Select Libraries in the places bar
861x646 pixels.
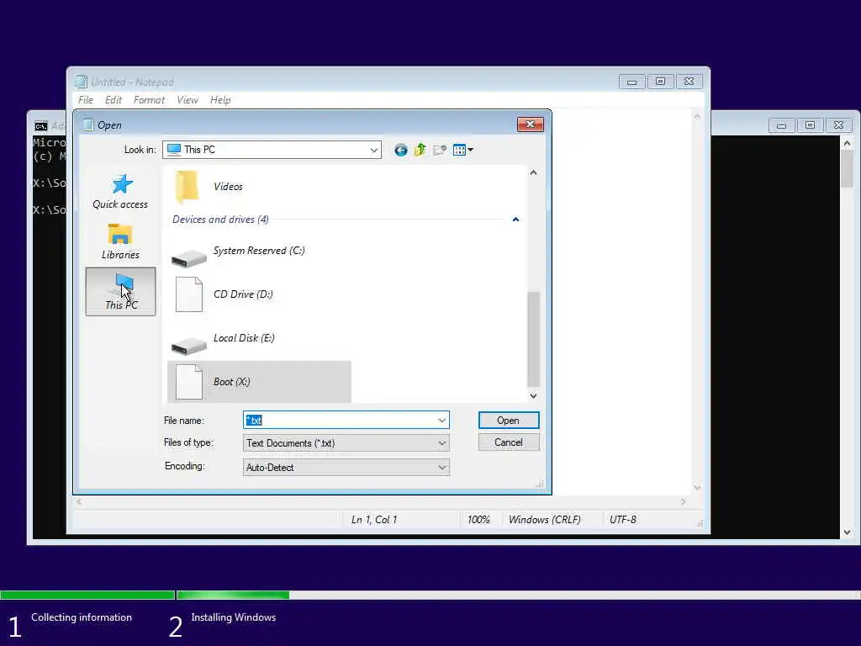point(120,241)
